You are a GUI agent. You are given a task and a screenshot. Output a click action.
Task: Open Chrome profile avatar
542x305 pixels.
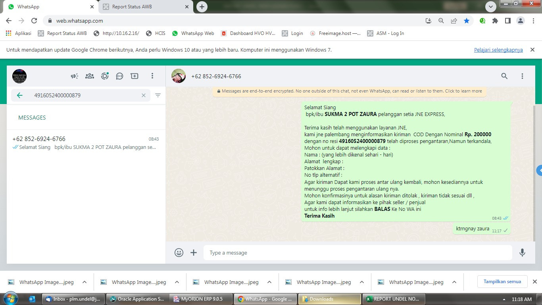tap(521, 21)
